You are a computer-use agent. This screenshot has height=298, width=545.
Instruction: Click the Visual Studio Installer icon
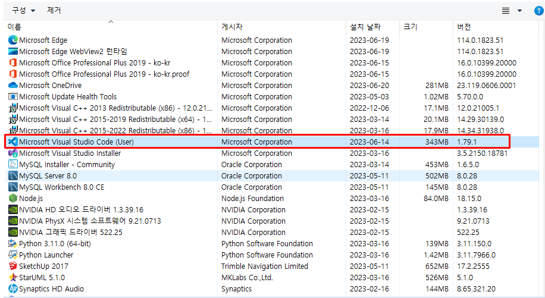pyautogui.click(x=13, y=153)
